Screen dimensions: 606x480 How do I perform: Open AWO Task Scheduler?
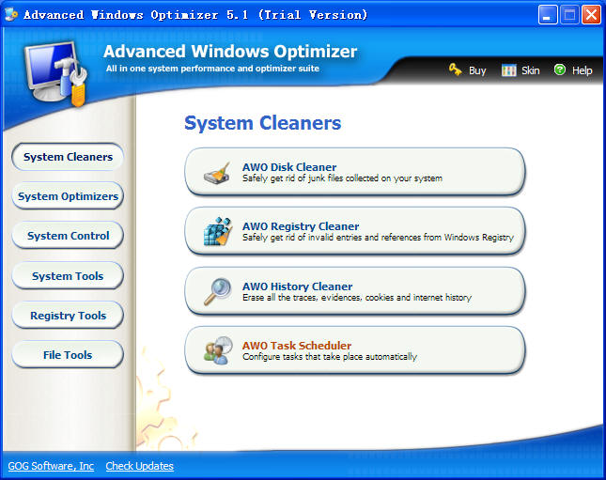click(x=355, y=350)
